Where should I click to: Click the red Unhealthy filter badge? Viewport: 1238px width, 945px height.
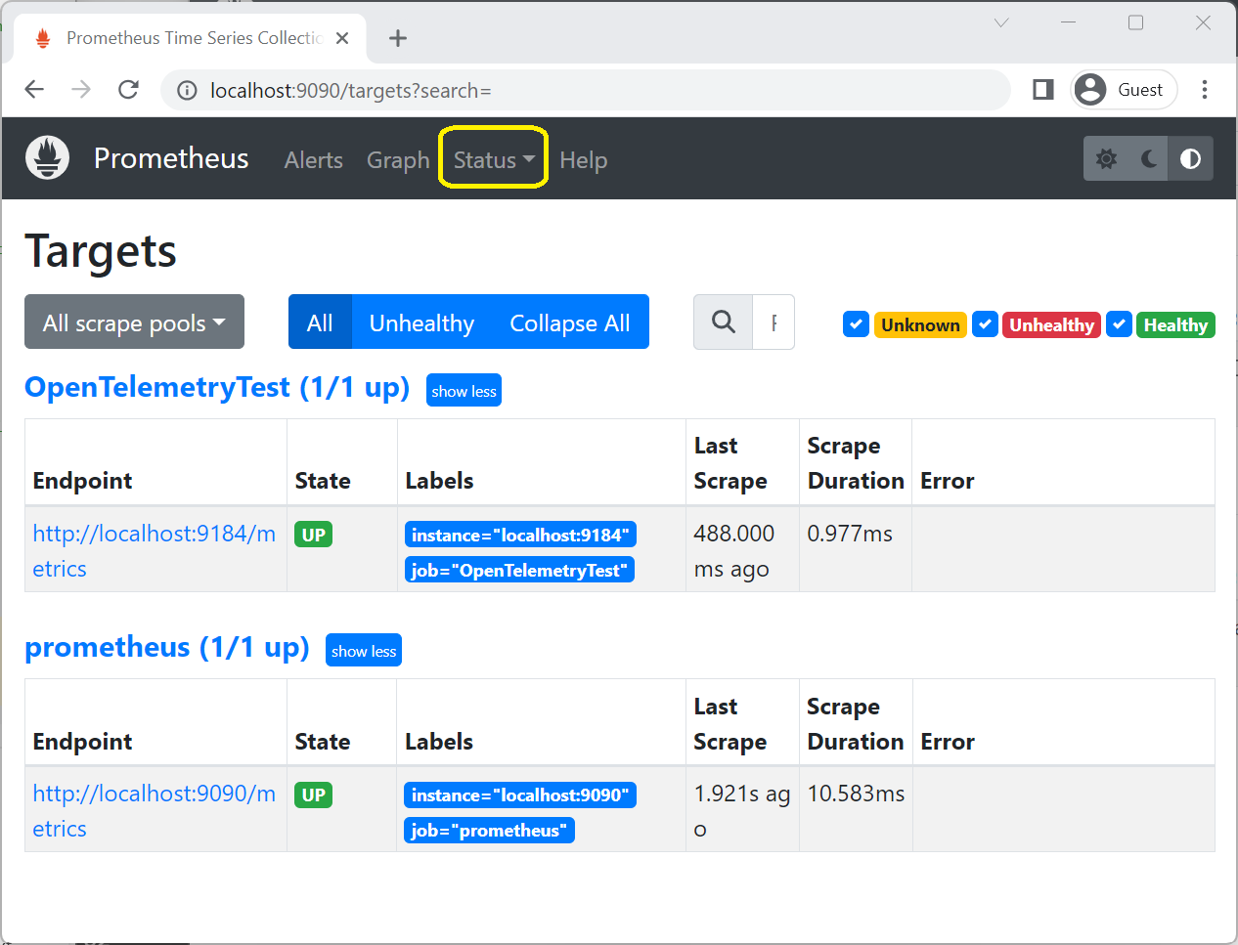(1051, 324)
